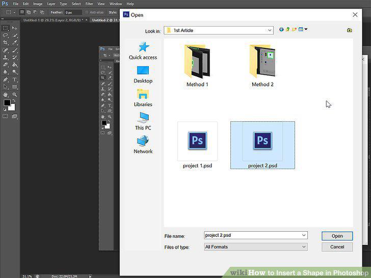
Task: Go to Desktop location
Action: point(143,75)
